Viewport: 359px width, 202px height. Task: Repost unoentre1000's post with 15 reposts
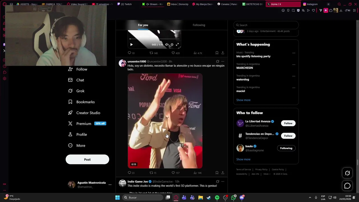153,173
